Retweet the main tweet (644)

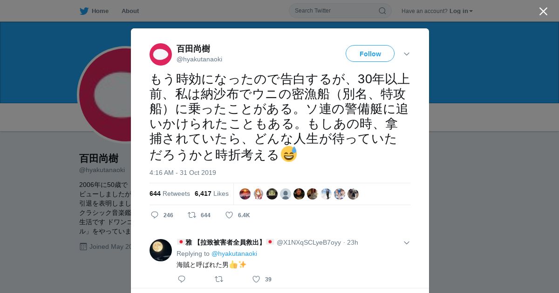[x=191, y=215]
